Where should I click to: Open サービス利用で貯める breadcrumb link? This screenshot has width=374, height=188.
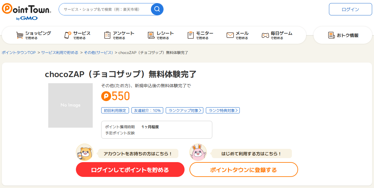(x=60, y=53)
